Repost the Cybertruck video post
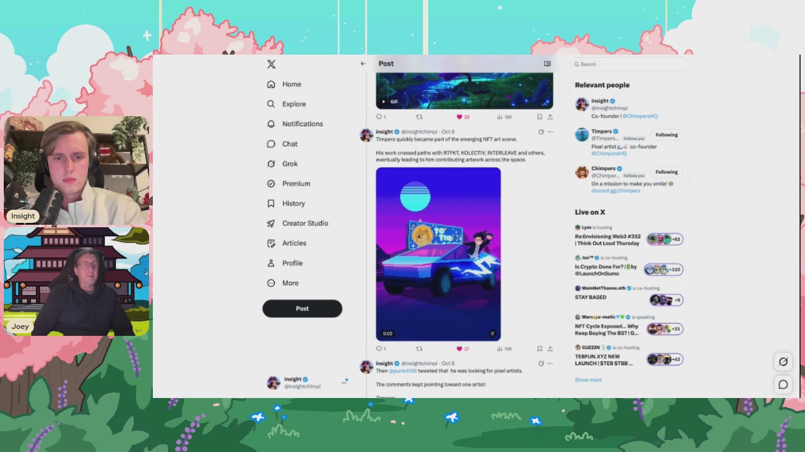Screen dimensions: 805x452 tap(419, 348)
